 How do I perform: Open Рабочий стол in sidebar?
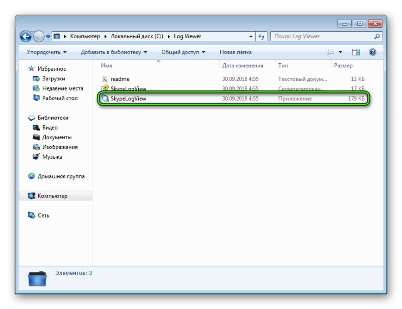[x=60, y=98]
